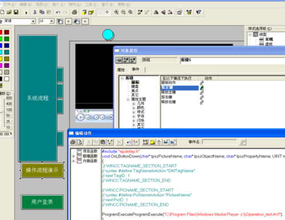The height and width of the screenshot is (220, 285).
Task: Click the Runtime start arrow icon
Action: [26, 13]
